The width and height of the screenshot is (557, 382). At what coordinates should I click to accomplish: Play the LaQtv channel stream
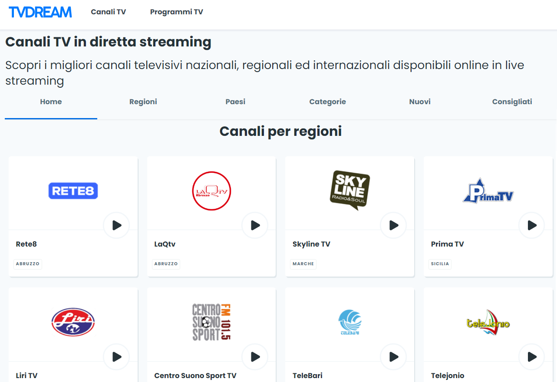(x=254, y=225)
